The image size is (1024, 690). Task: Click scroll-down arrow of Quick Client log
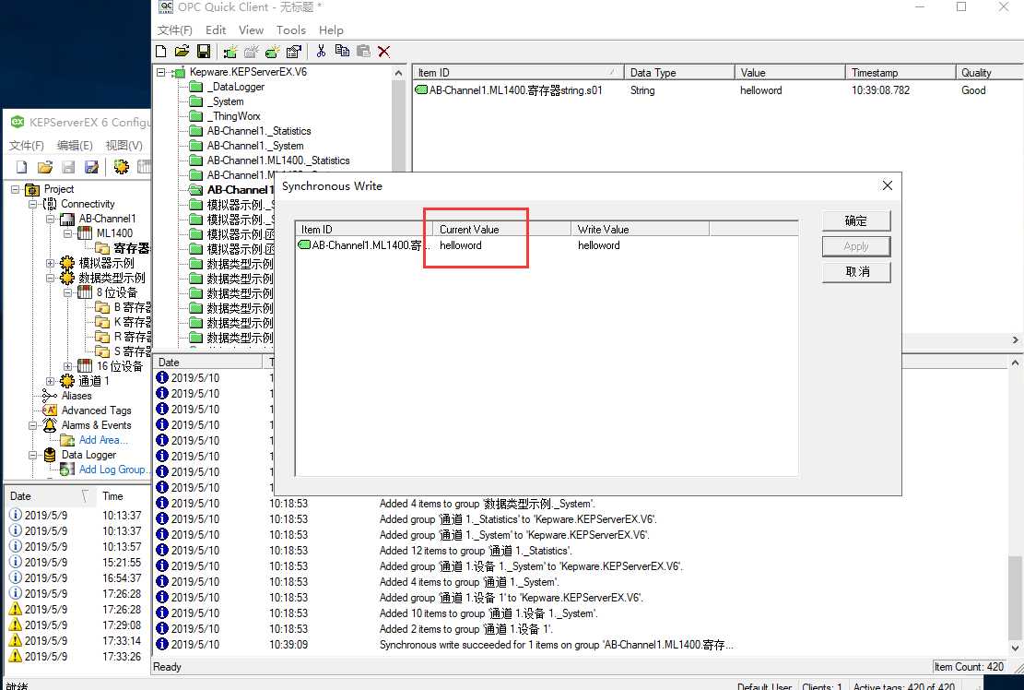pyautogui.click(x=1015, y=648)
